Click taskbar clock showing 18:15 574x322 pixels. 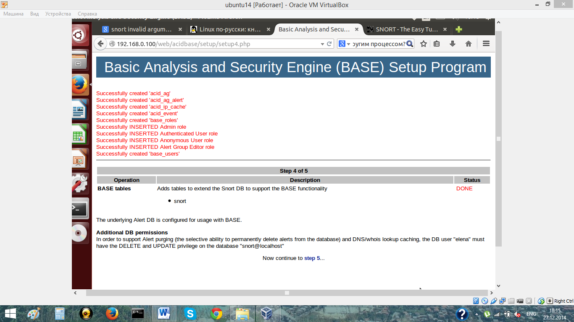pos(555,314)
